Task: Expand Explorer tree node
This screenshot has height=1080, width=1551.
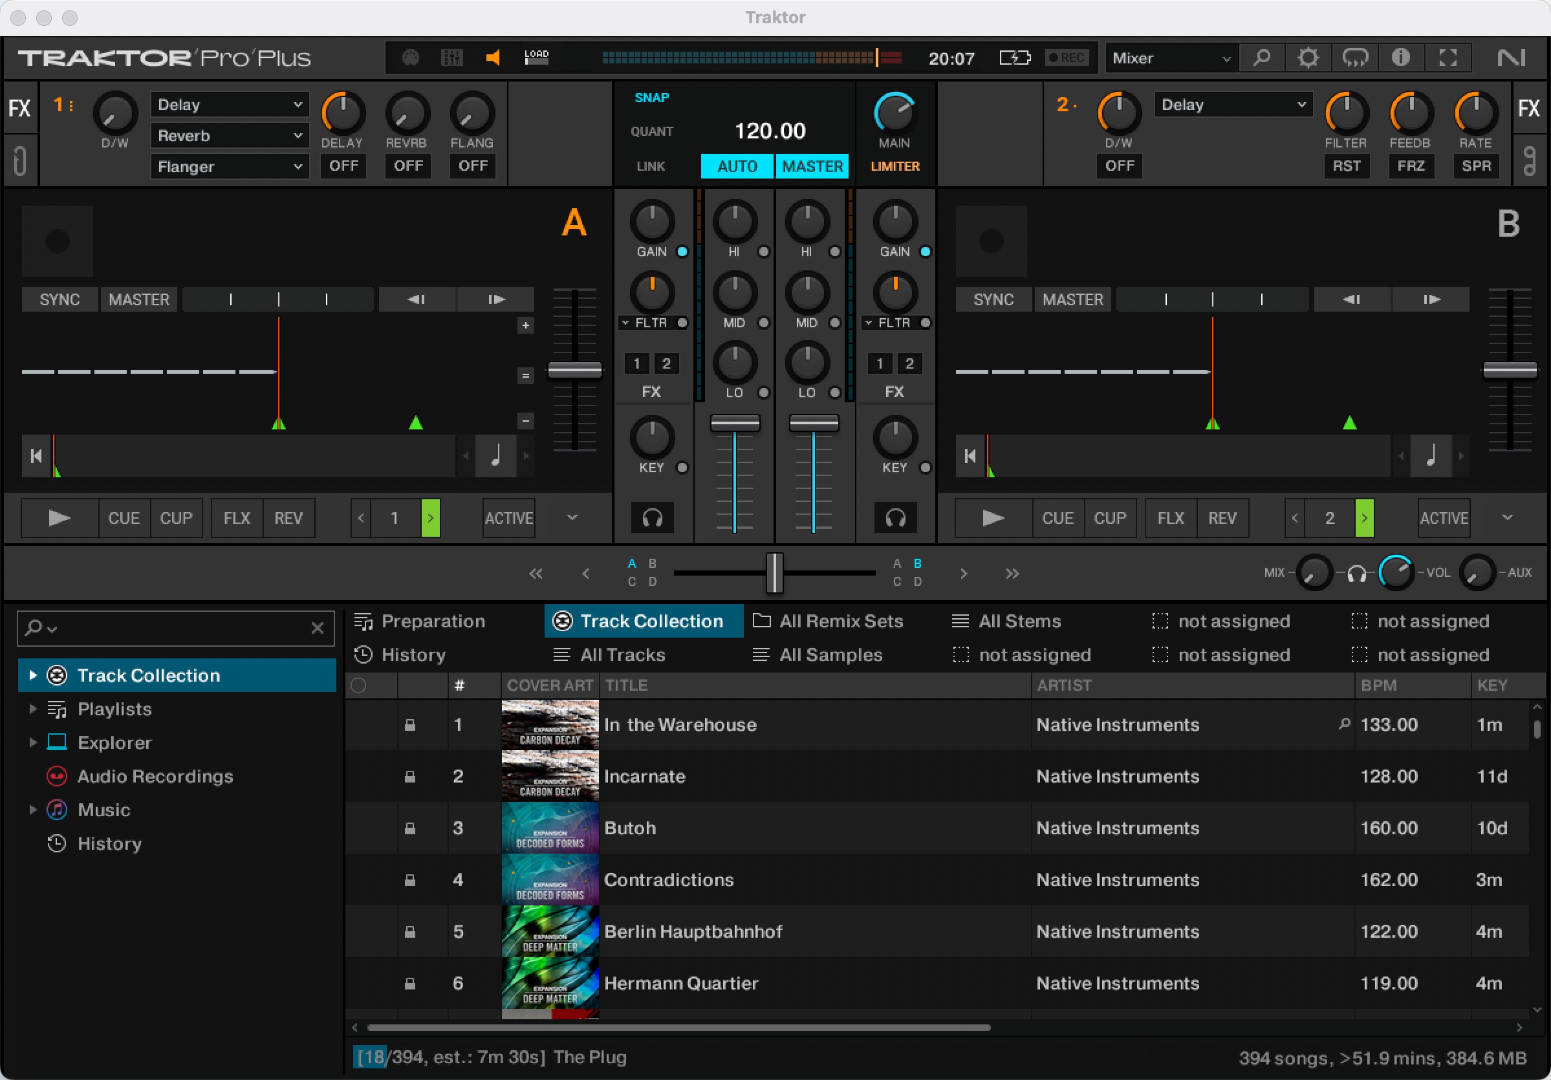Action: tap(32, 742)
